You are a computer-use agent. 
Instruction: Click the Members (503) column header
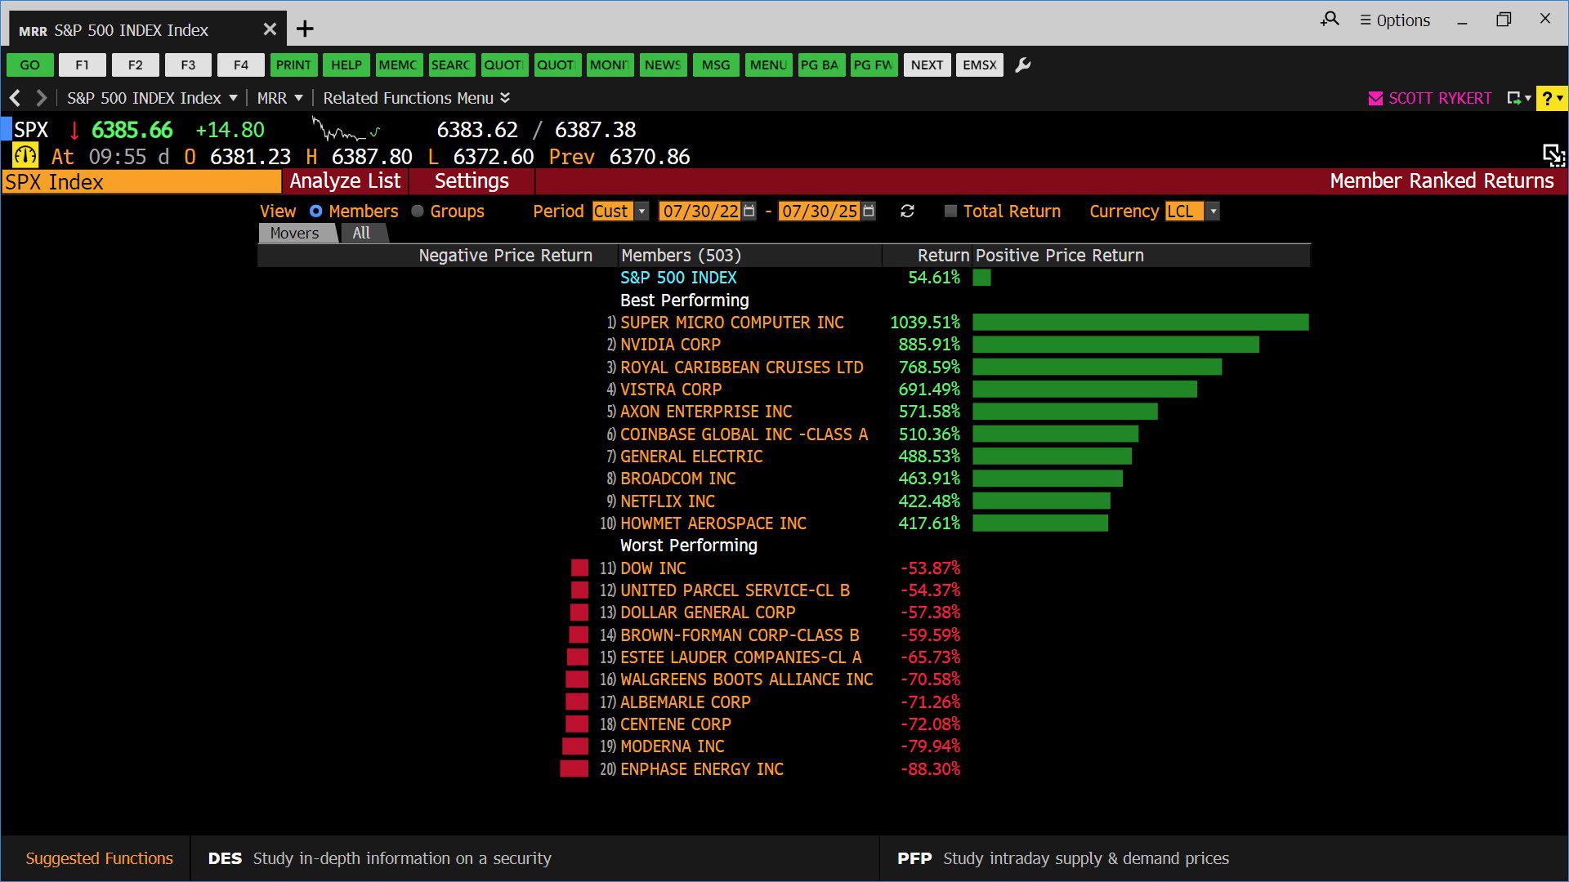click(x=681, y=256)
